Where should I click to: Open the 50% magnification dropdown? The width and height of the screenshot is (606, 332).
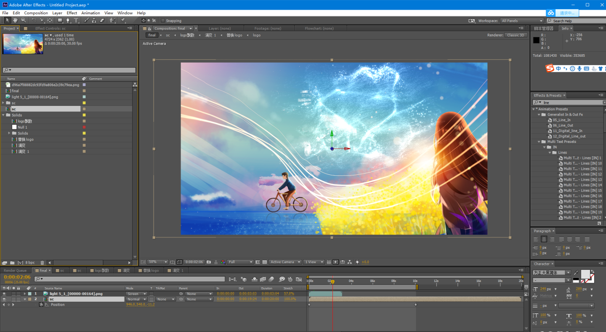pos(158,262)
